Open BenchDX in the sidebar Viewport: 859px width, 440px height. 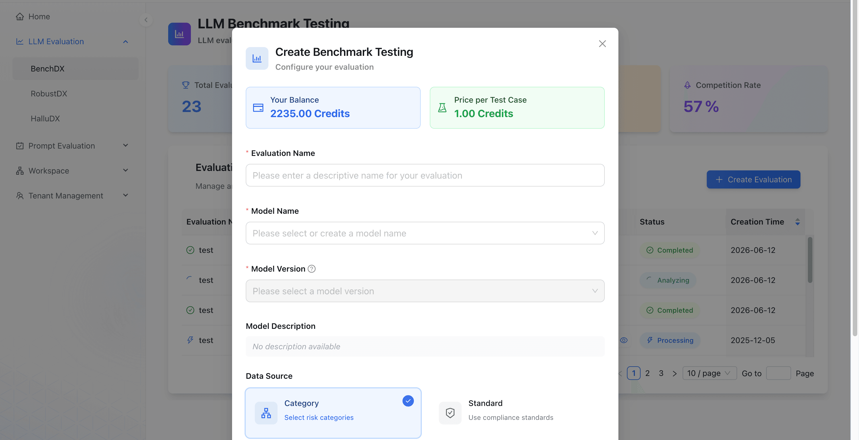click(75, 68)
